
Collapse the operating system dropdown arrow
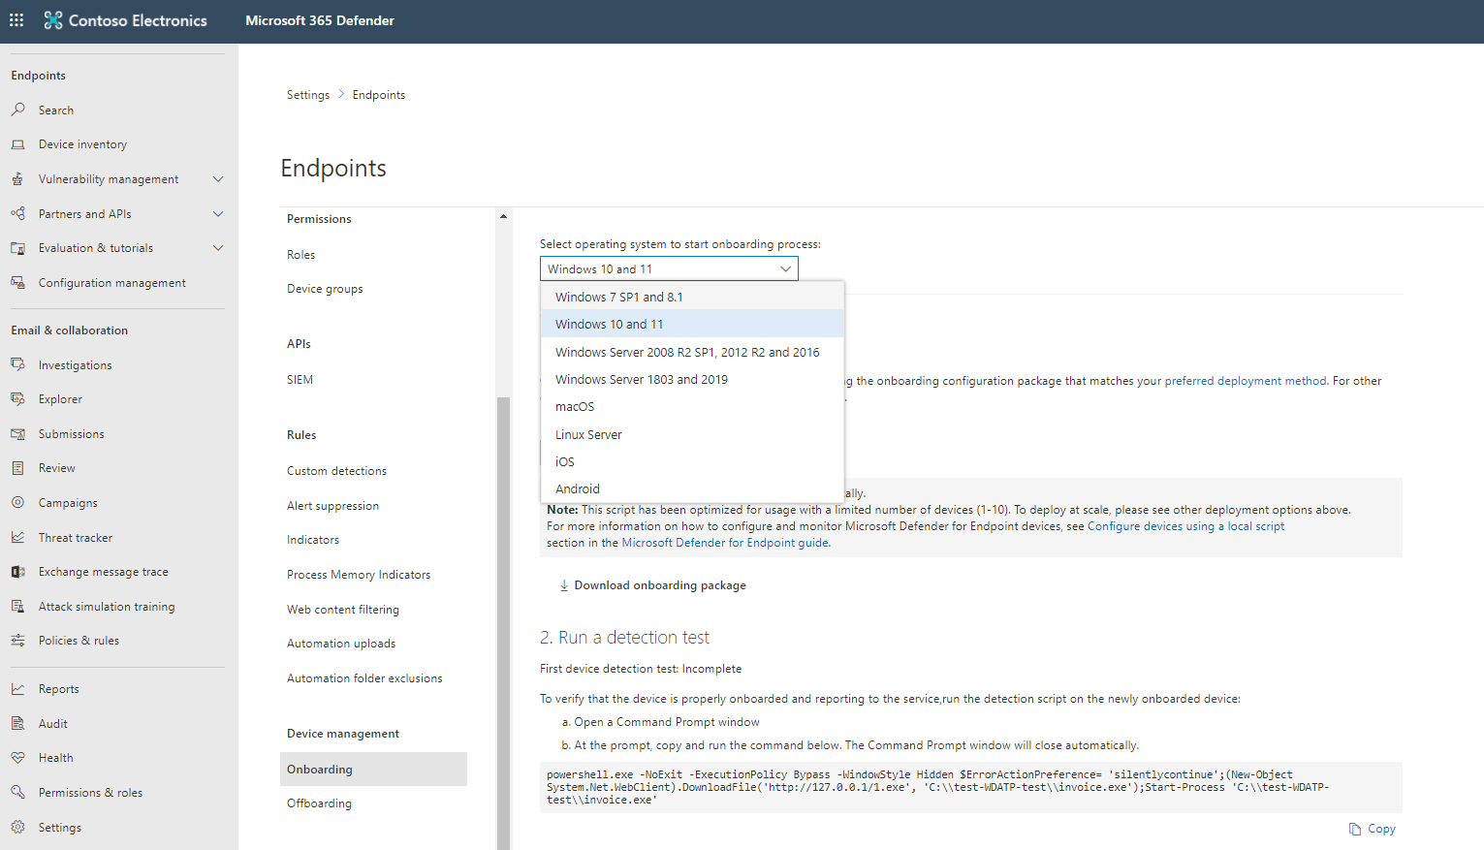pos(786,268)
